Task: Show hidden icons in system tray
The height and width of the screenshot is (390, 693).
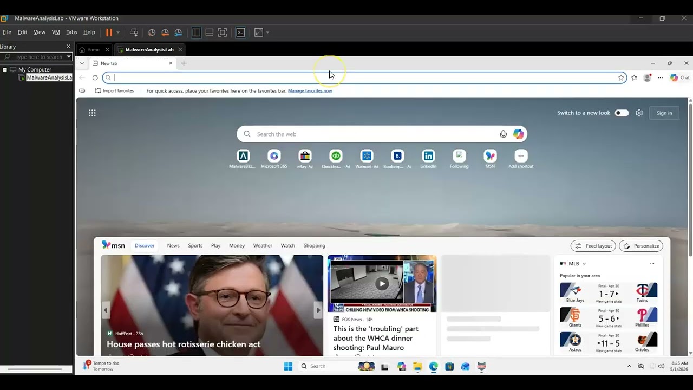Action: pyautogui.click(x=629, y=366)
